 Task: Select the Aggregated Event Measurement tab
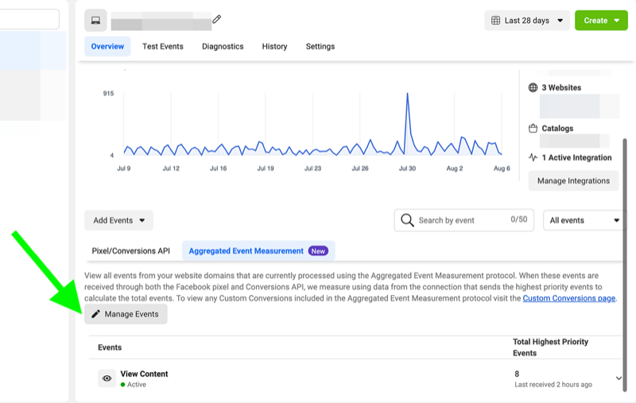(258, 251)
